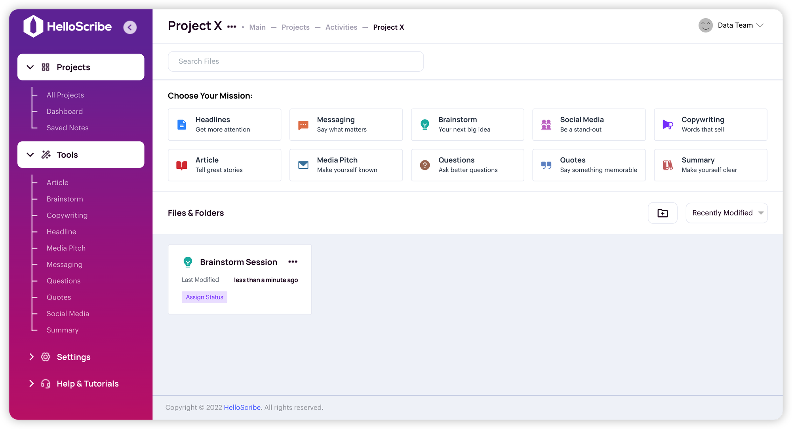Create a new folder with folder-plus icon
Screen dimensions: 792x429
tap(663, 213)
